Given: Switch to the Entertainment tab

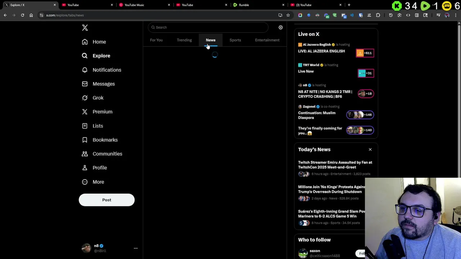Looking at the screenshot, I should coord(267,40).
